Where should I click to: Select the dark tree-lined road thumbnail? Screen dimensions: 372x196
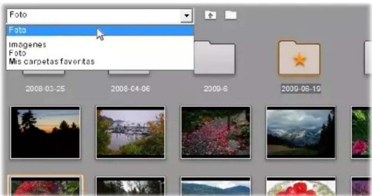tap(130, 186)
